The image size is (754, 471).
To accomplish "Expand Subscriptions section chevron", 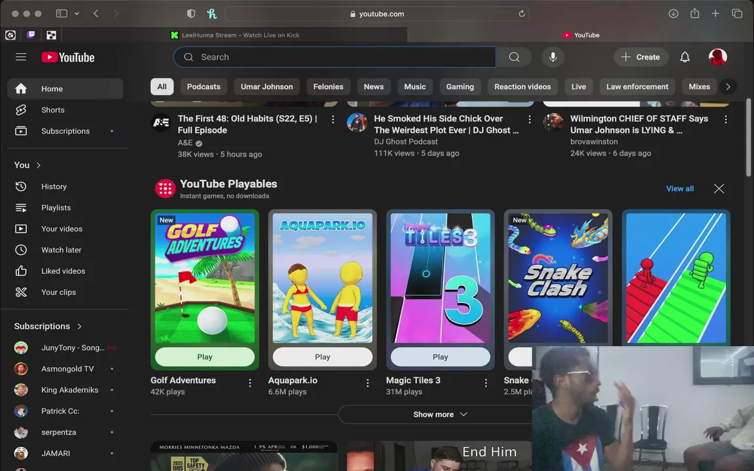I will point(79,326).
